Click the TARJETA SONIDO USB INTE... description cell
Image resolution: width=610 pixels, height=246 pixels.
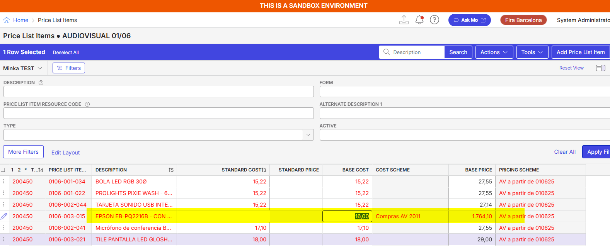[x=134, y=205]
